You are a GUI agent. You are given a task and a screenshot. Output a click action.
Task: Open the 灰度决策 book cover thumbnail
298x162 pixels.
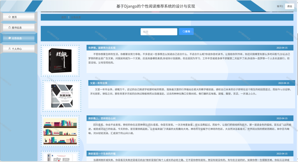point(62,96)
